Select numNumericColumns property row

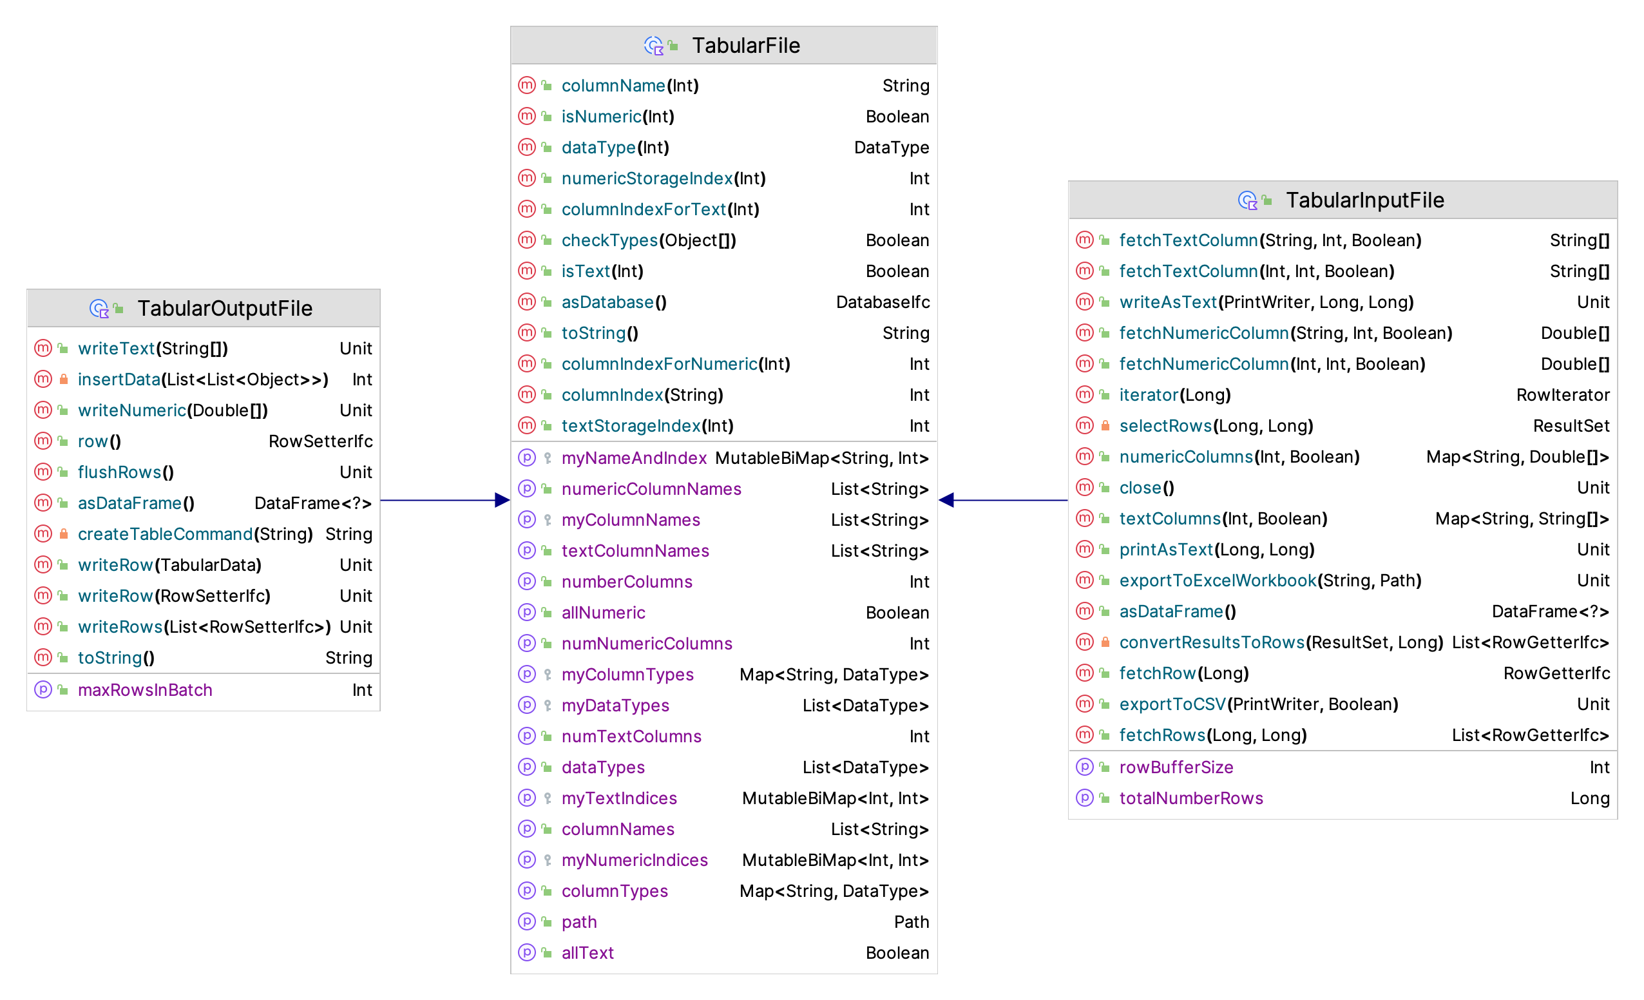click(x=724, y=644)
